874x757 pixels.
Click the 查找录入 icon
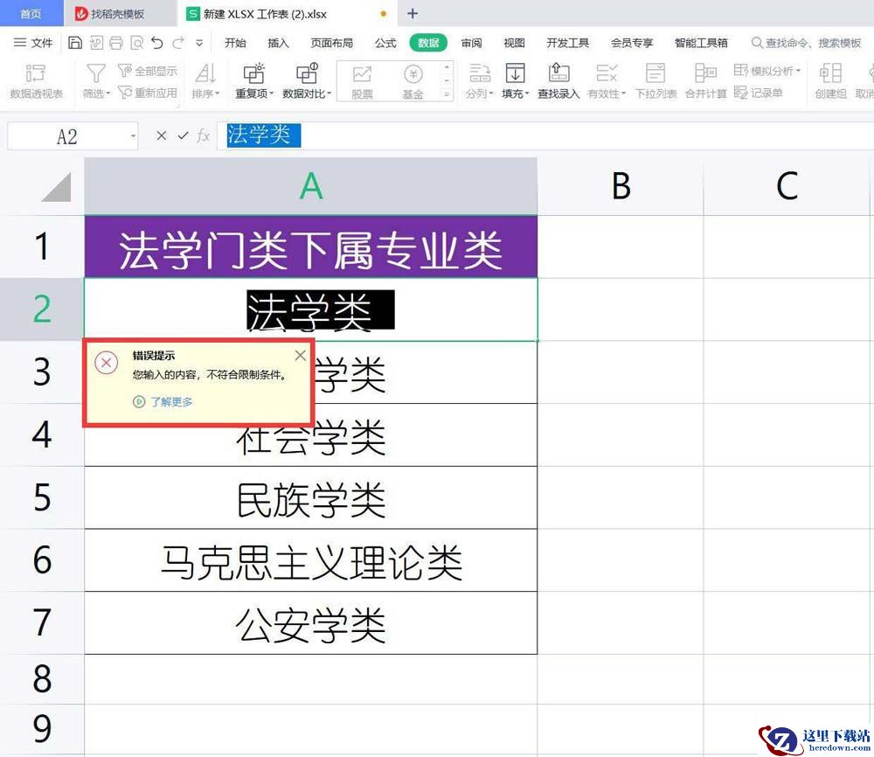tap(558, 81)
